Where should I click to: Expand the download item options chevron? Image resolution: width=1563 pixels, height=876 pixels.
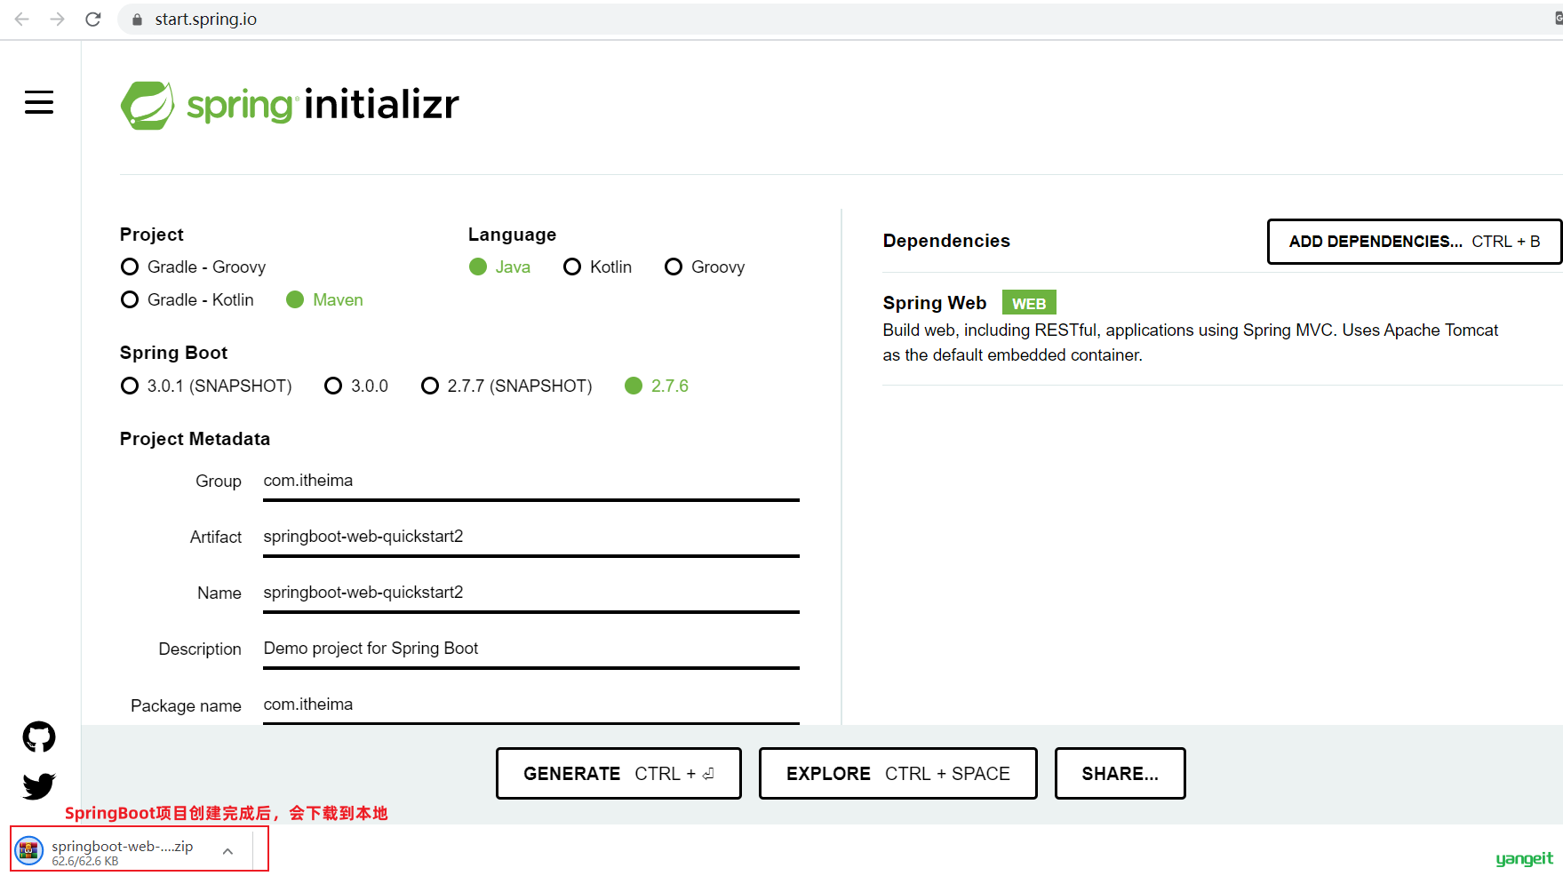pos(228,851)
